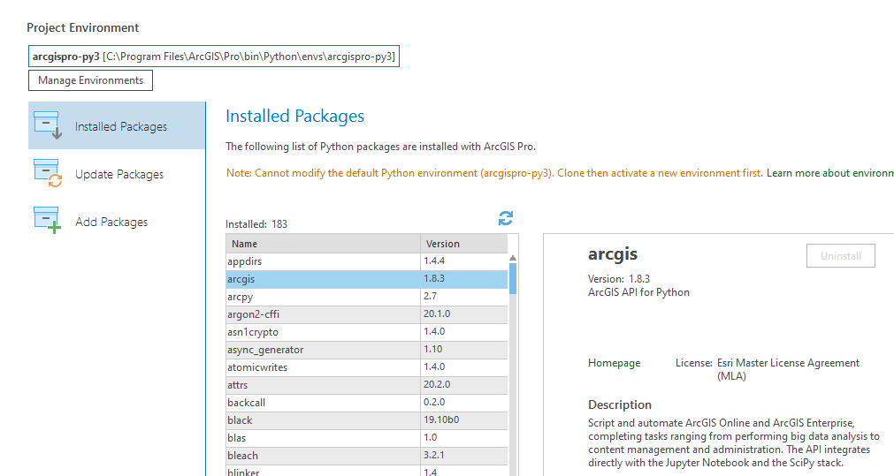Click the Add Packages plus-box icon

46,221
